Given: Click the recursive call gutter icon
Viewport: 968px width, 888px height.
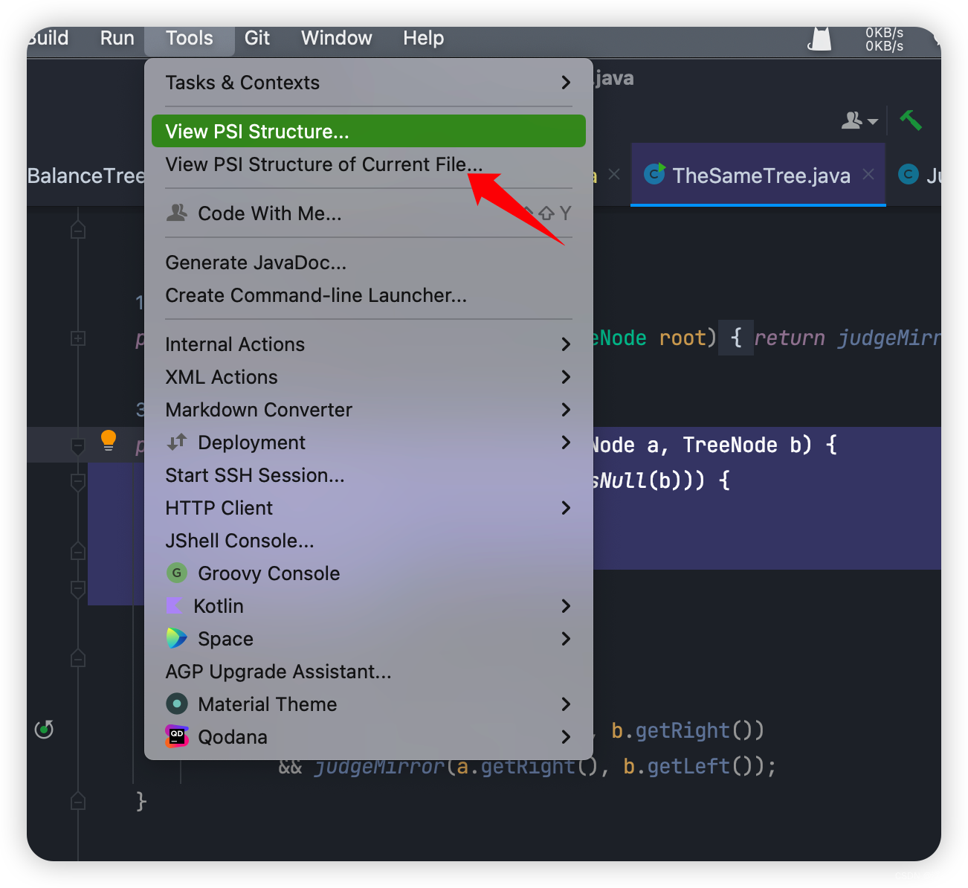Looking at the screenshot, I should tap(45, 729).
